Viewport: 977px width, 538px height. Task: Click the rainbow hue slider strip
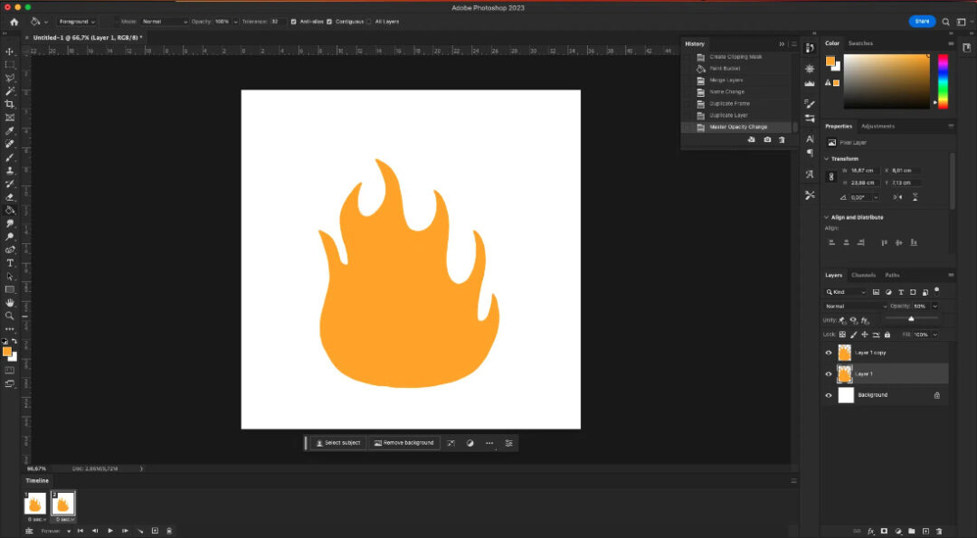pyautogui.click(x=943, y=81)
